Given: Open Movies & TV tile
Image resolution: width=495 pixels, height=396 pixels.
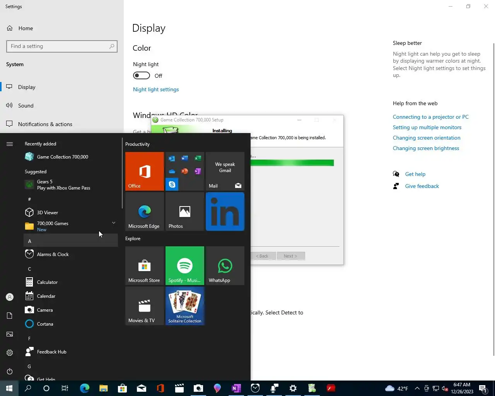Looking at the screenshot, I should coord(145,306).
